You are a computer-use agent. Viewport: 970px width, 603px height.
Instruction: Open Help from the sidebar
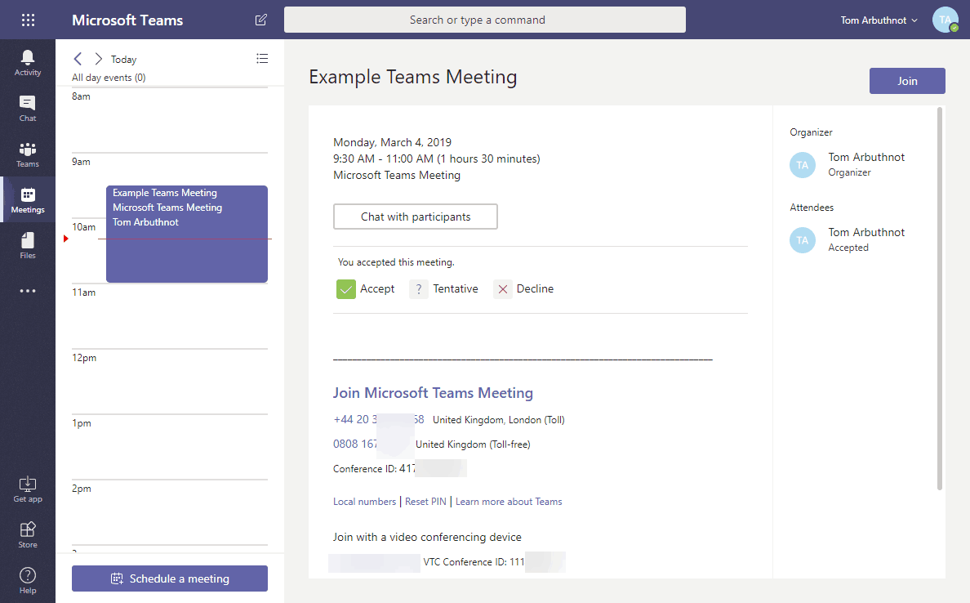click(x=27, y=578)
